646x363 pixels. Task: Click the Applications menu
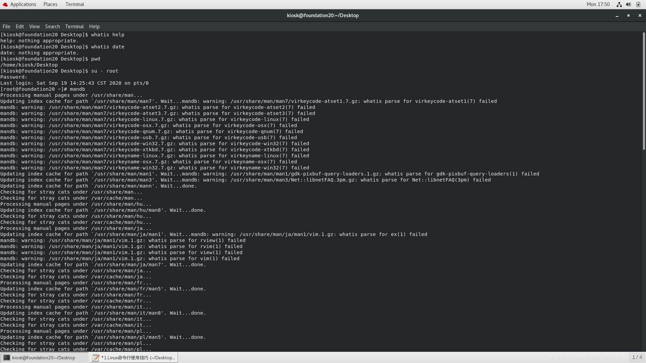tap(23, 4)
